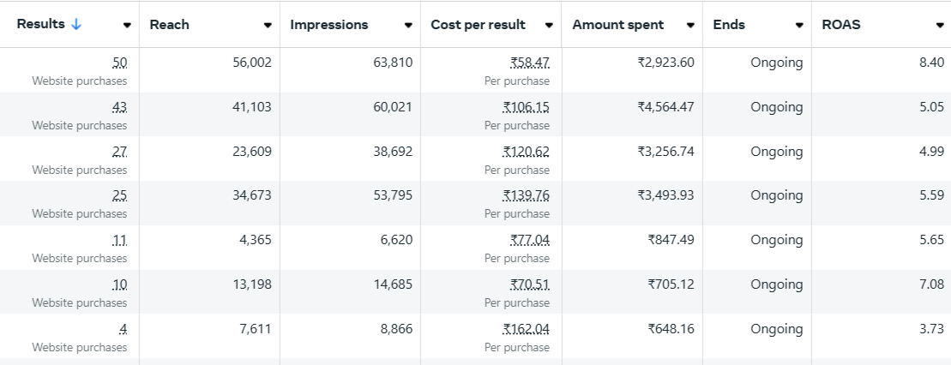Image resolution: width=951 pixels, height=365 pixels.
Task: Click the ₹162.04 cost per purchase value
Action: point(527,329)
